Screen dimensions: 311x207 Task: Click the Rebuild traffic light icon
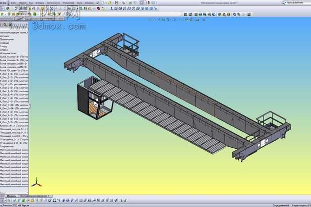tap(148, 3)
